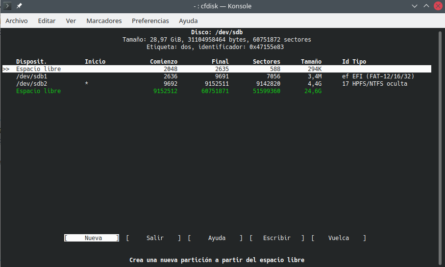Close the cfdisk Konsole window

pos(437,6)
